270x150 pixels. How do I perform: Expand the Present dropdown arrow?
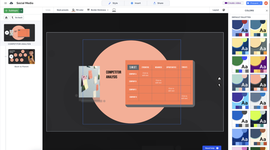(x=261, y=3)
